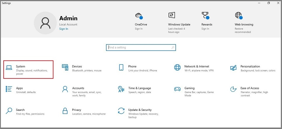The image size is (282, 129).
Task: Click the search magnifier in Find a setting
Action: 173,47
